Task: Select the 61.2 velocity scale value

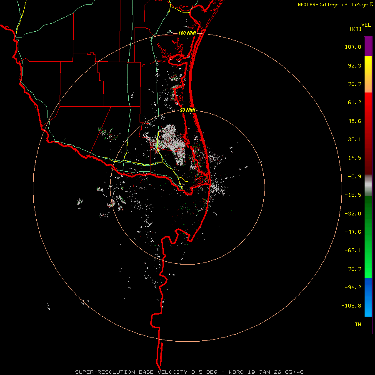Action: coord(355,102)
